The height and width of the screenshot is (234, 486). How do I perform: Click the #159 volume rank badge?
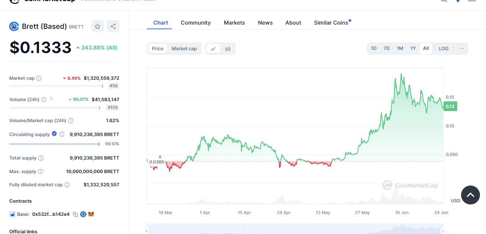click(x=113, y=108)
